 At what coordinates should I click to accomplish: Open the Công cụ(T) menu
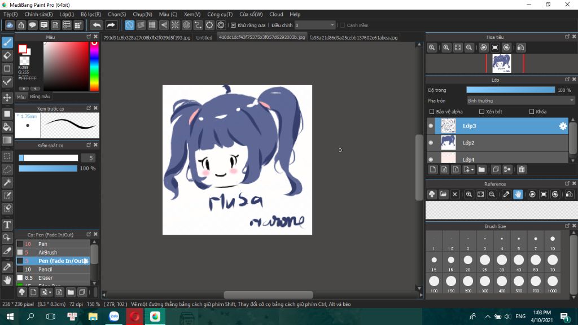(x=220, y=14)
